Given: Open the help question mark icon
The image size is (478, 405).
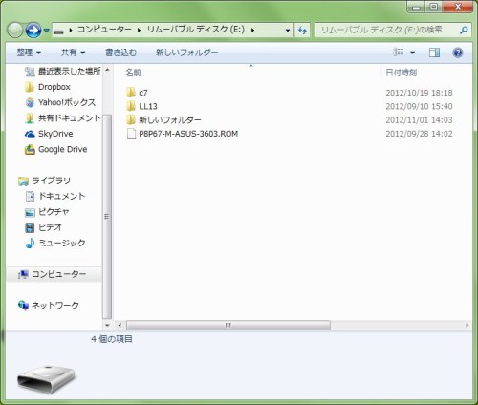Looking at the screenshot, I should coord(458,53).
